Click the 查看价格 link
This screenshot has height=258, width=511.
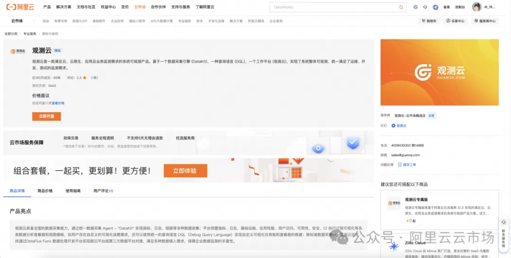pyautogui.click(x=58, y=103)
